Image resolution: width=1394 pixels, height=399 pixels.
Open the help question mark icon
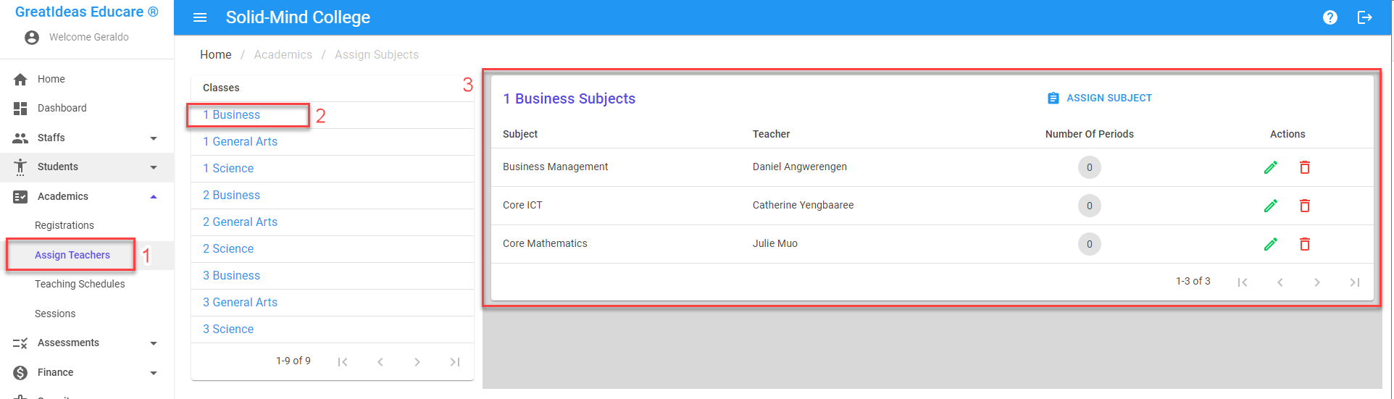coord(1330,17)
